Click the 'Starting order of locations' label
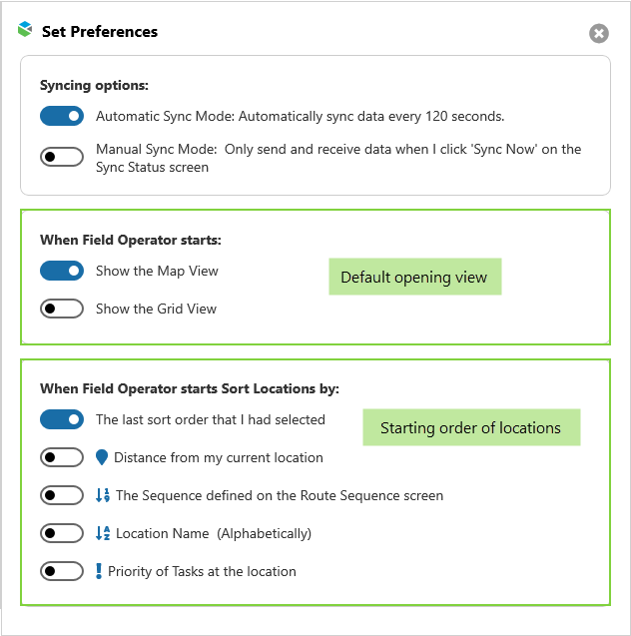This screenshot has height=636, width=631. [470, 427]
